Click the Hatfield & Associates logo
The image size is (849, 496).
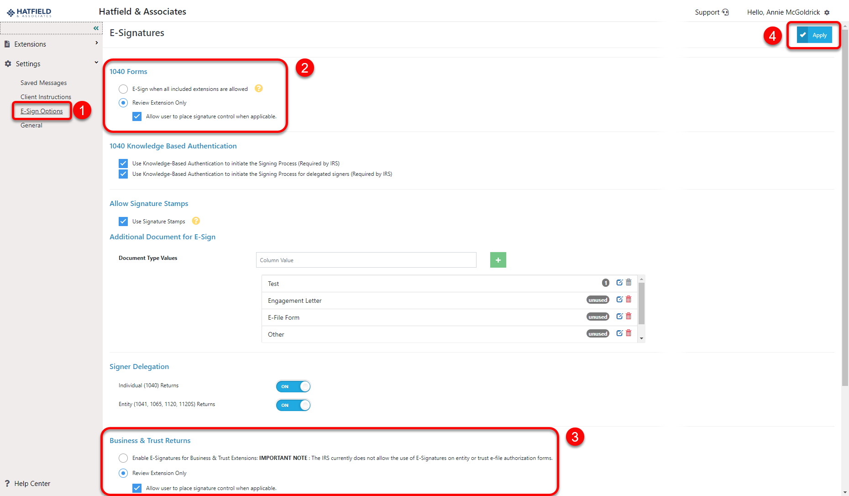(28, 12)
